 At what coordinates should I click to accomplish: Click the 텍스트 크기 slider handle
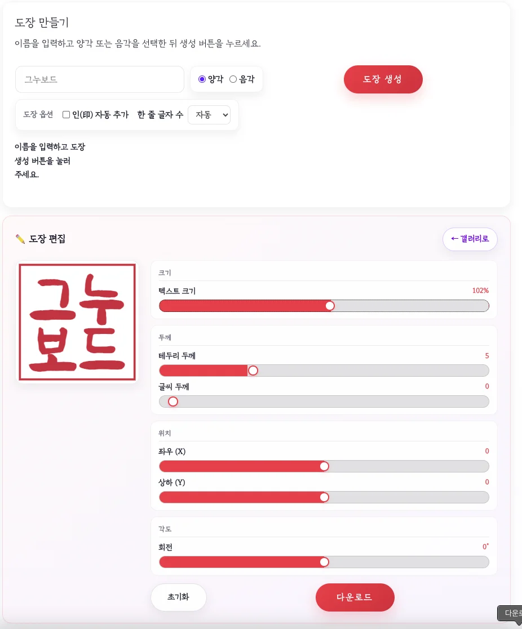[330, 306]
